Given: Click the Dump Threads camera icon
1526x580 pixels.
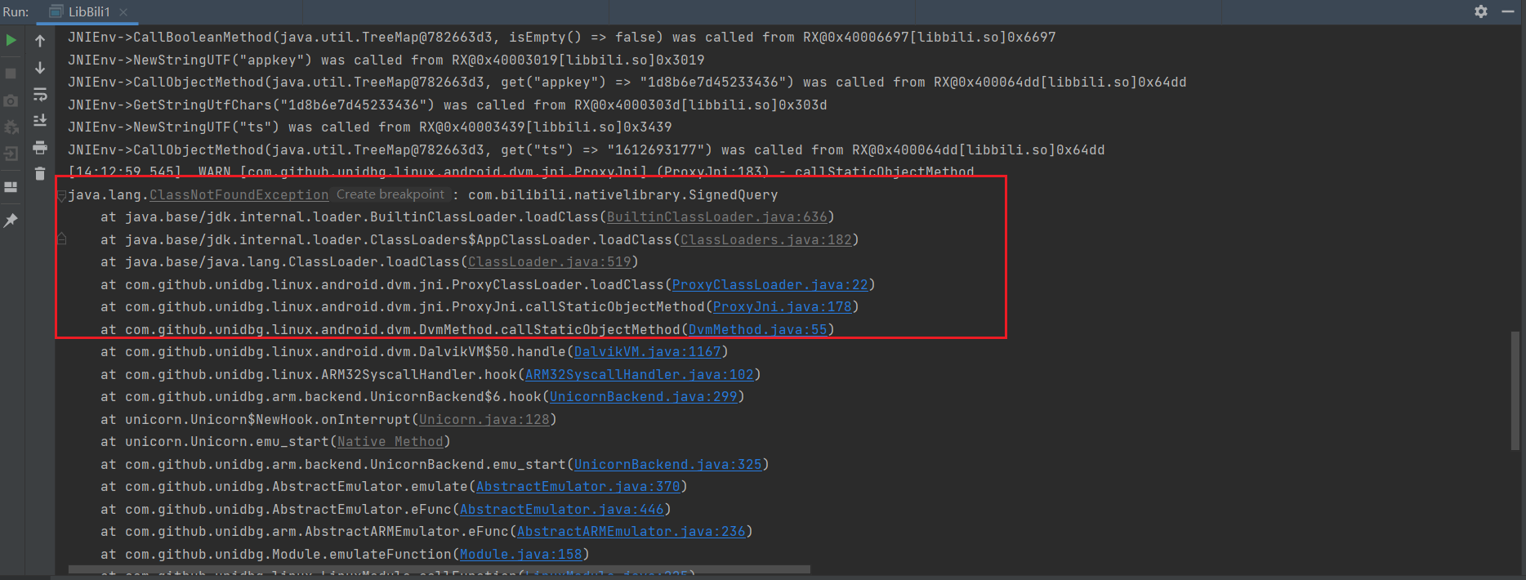Looking at the screenshot, I should 11,100.
